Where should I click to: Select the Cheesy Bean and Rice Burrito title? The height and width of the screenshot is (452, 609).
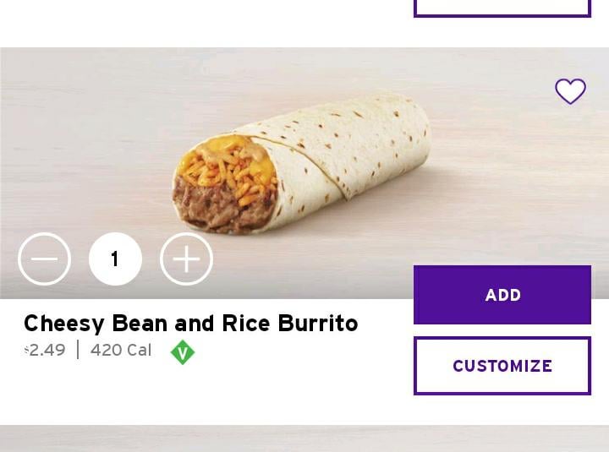coord(190,324)
